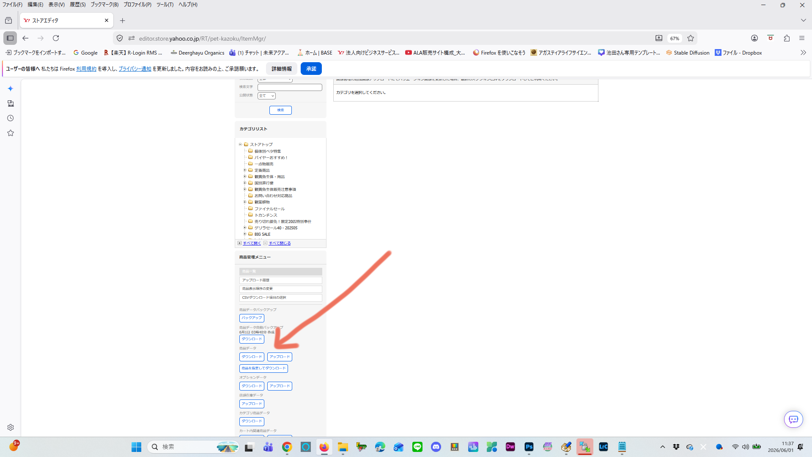The image size is (812, 457).
Task: Toggle the Firefox sidebar button
Action: (10, 38)
